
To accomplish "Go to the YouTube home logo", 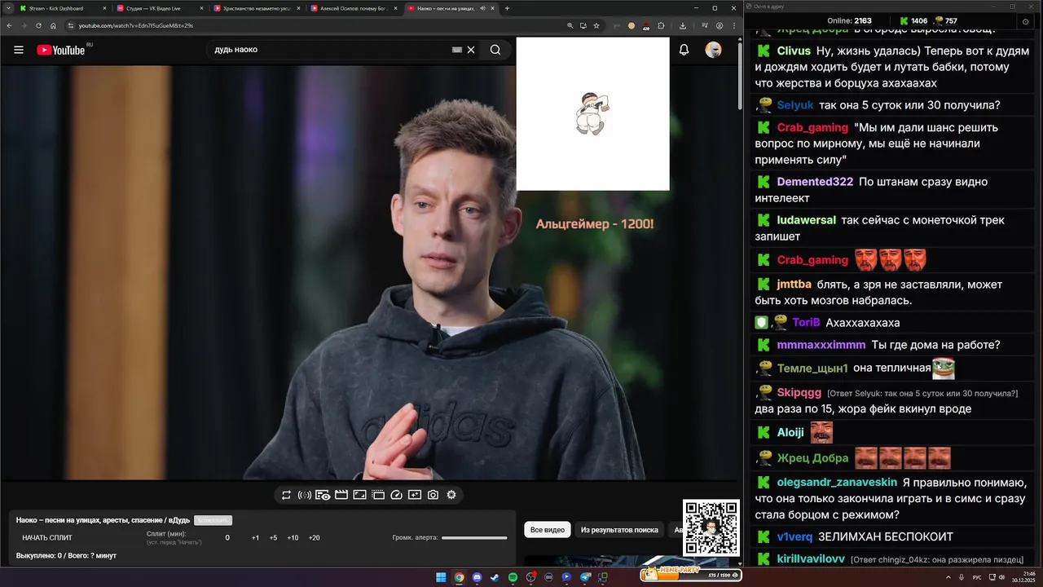I will [61, 50].
